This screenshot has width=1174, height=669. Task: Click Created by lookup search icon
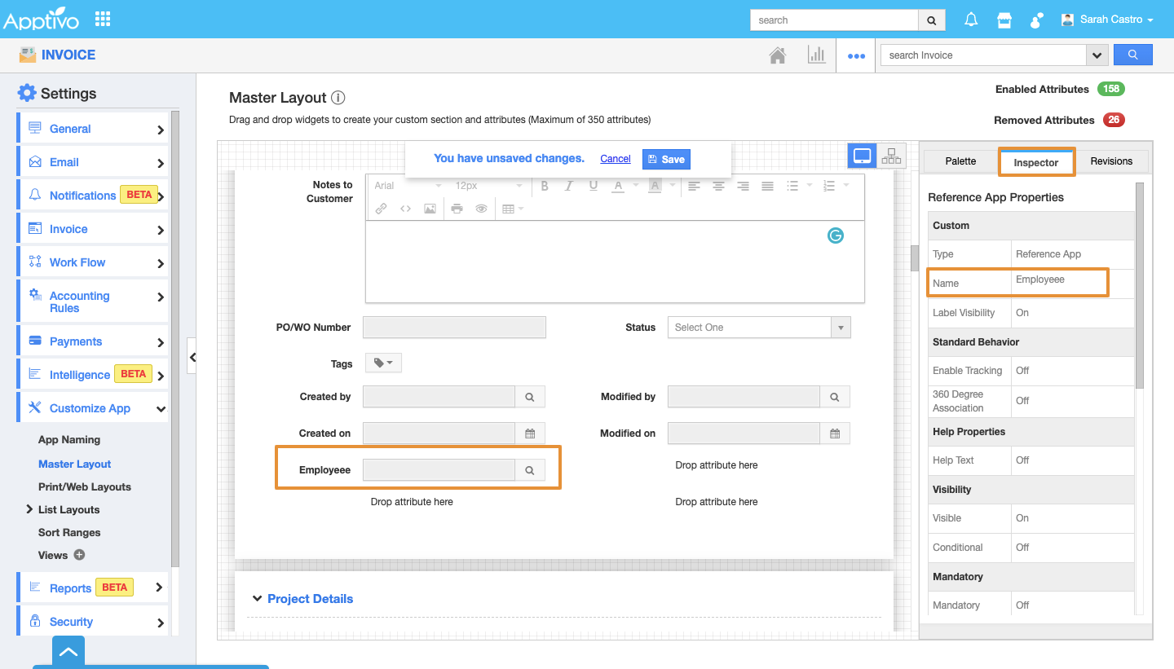pyautogui.click(x=530, y=397)
